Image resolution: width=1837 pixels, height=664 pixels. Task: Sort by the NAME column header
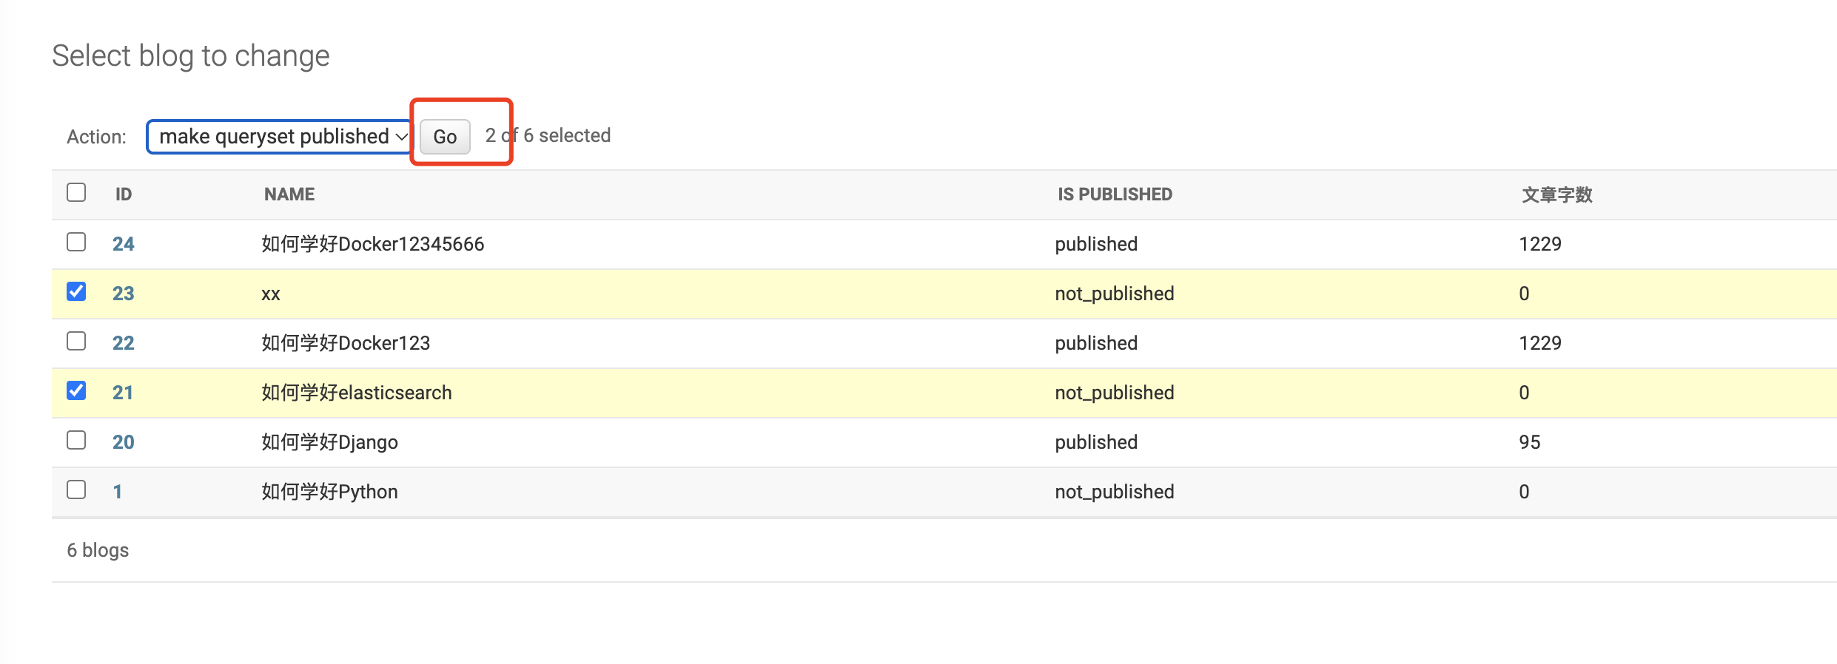289,194
